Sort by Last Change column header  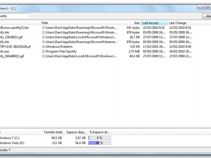[x=180, y=23]
